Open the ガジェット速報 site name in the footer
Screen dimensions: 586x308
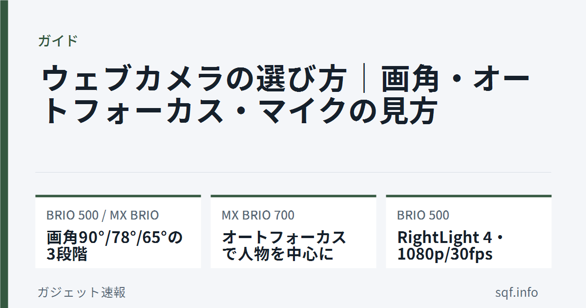[82, 292]
